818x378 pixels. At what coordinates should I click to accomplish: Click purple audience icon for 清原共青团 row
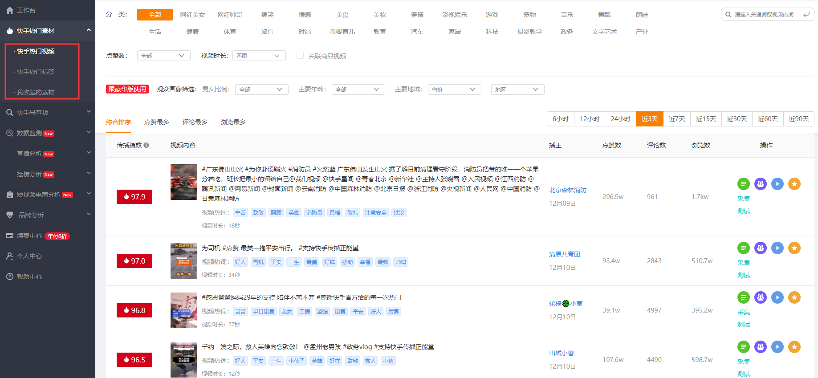(x=760, y=248)
